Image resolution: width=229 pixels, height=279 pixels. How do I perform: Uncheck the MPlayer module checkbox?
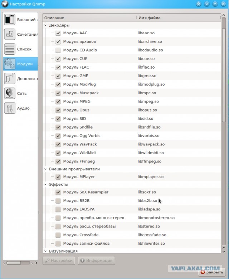pyautogui.click(x=58, y=177)
